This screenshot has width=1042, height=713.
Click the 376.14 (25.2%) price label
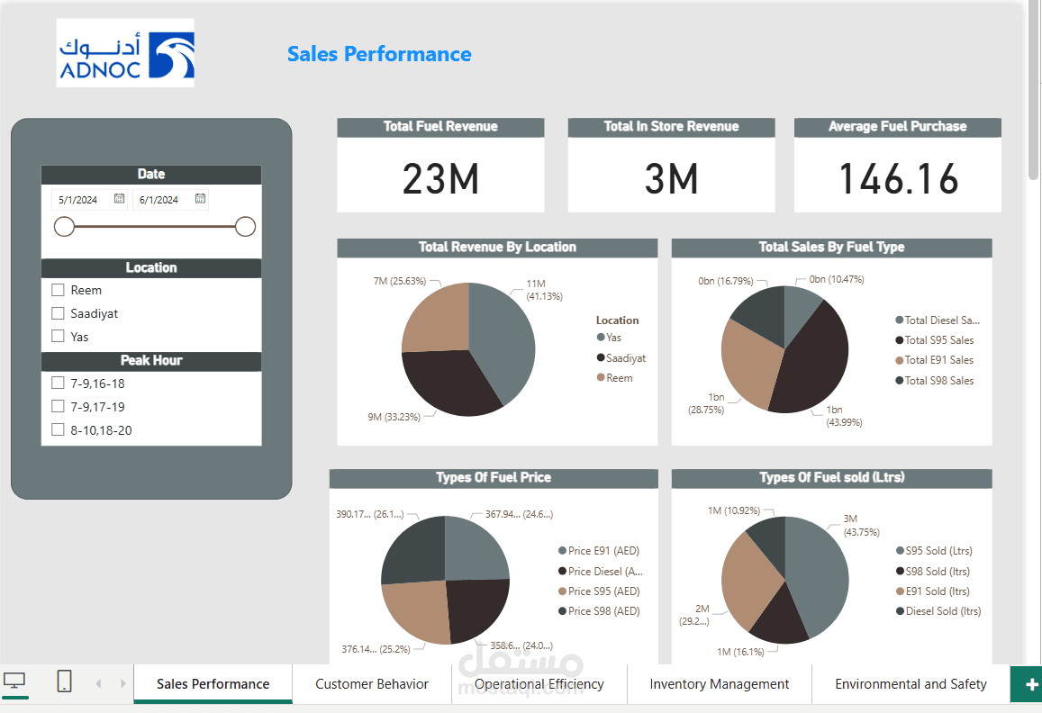[376, 649]
